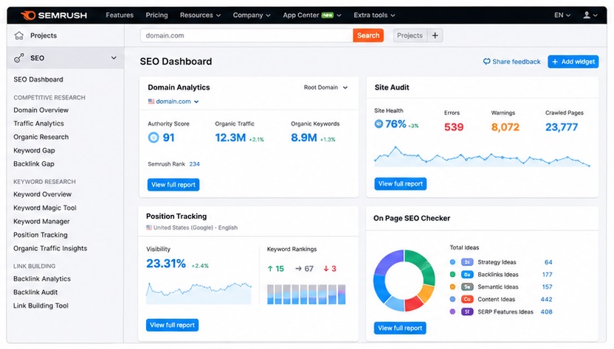This screenshot has height=349, width=614.
Task: Click the orange Semantic Ideas legend dot
Action: click(452, 287)
